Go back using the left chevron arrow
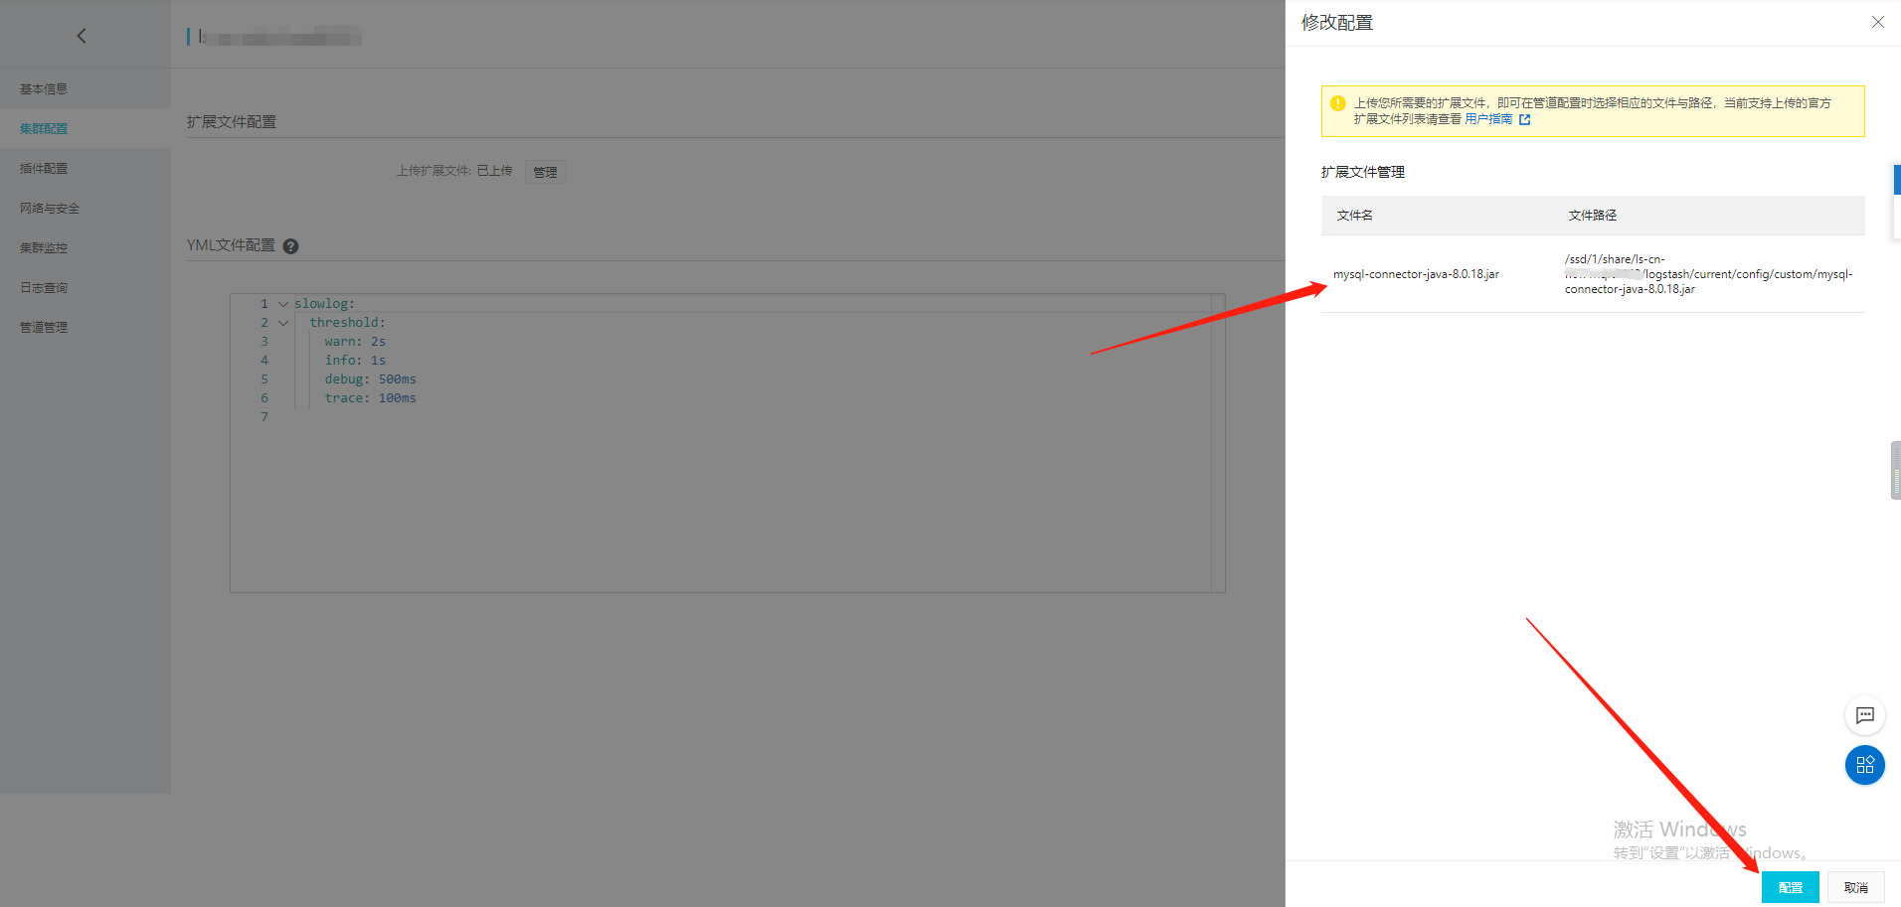The image size is (1901, 907). pos(82,36)
